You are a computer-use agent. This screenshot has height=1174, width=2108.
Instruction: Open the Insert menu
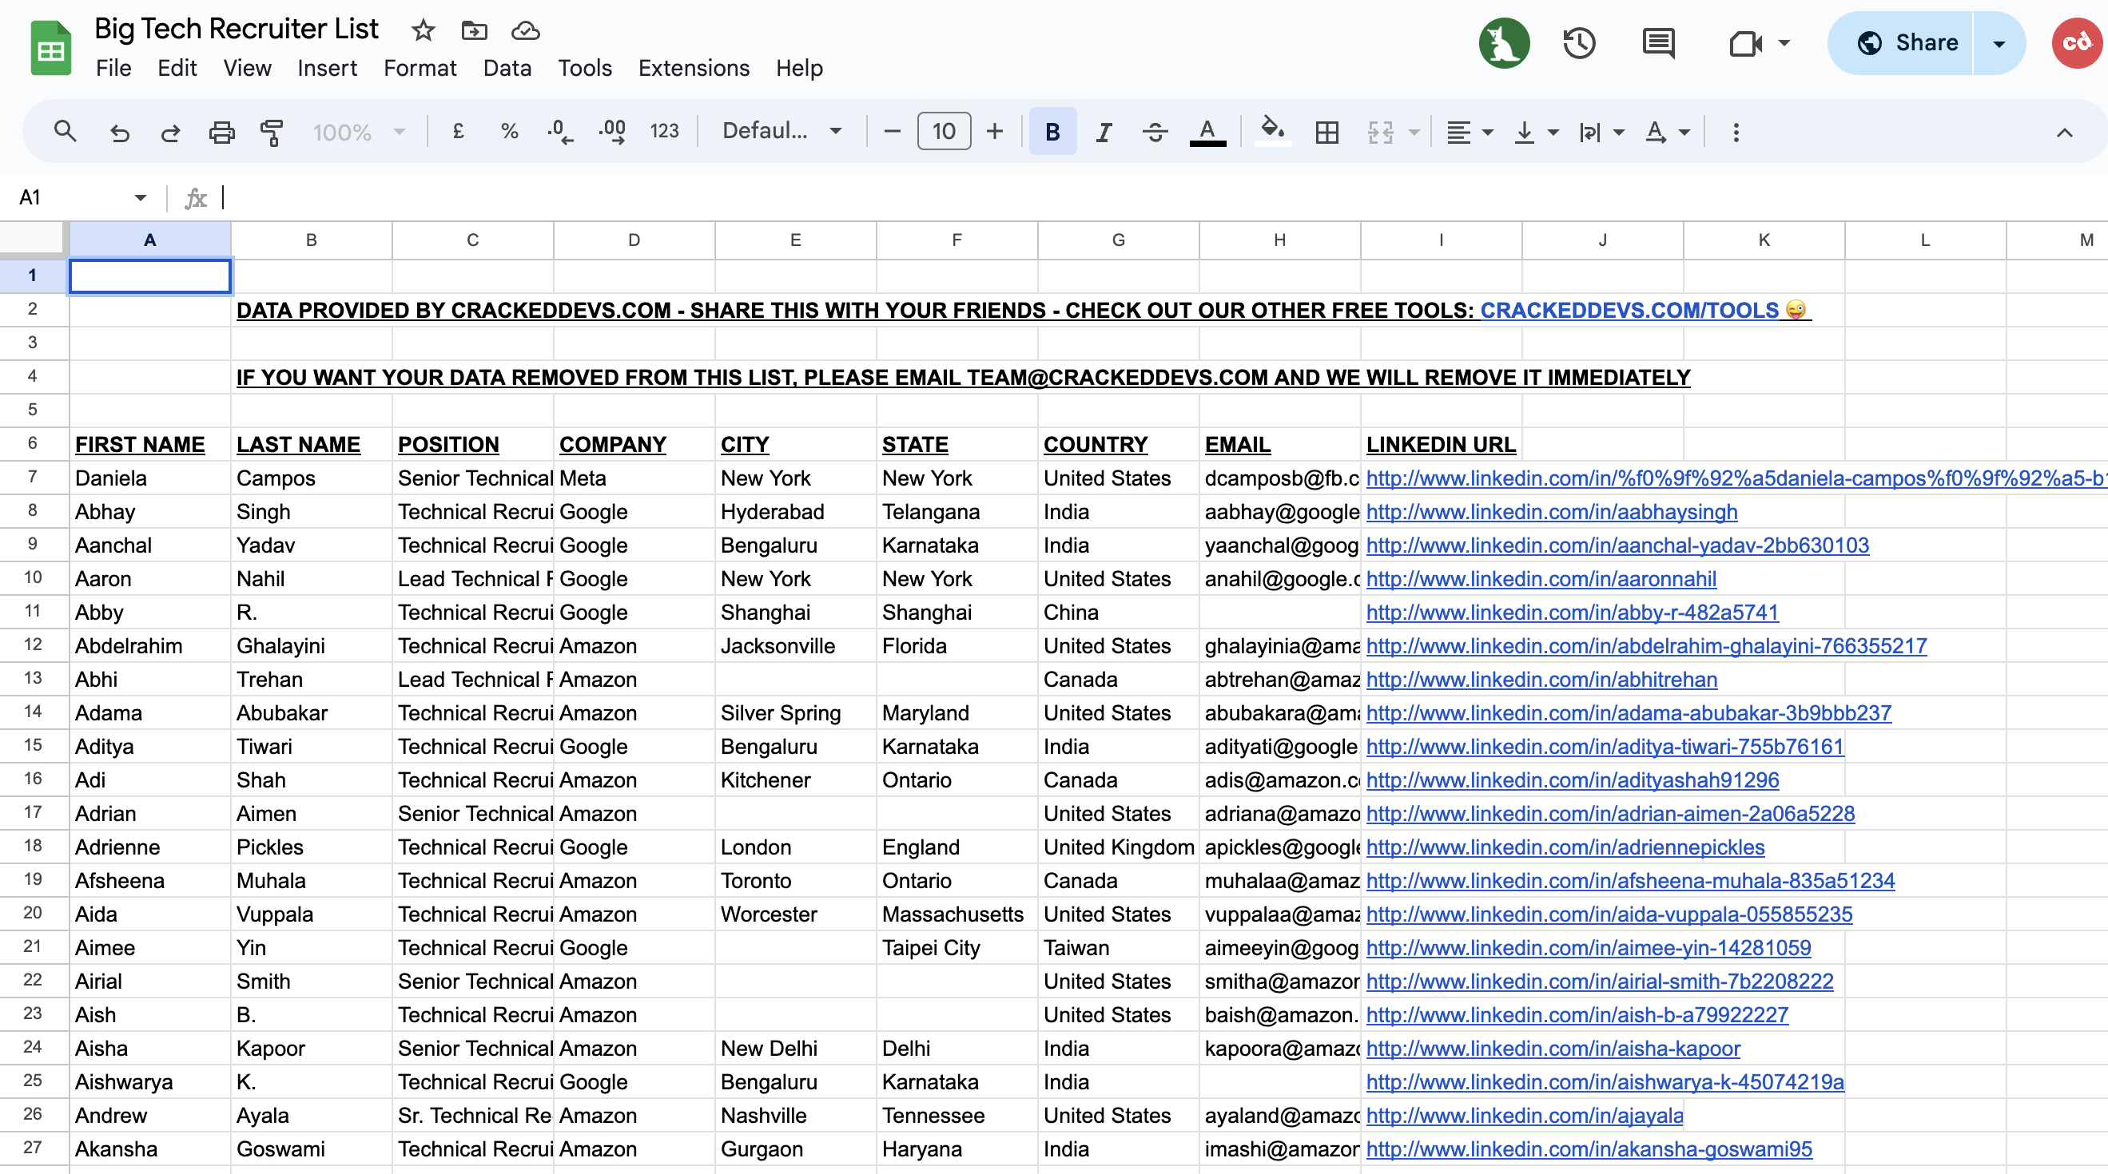pos(327,68)
